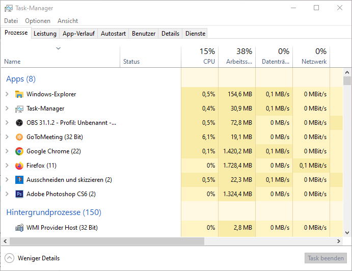Click the OBS 31.1.2 process icon
Screen dimensions: 352x271
pyautogui.click(x=19, y=123)
